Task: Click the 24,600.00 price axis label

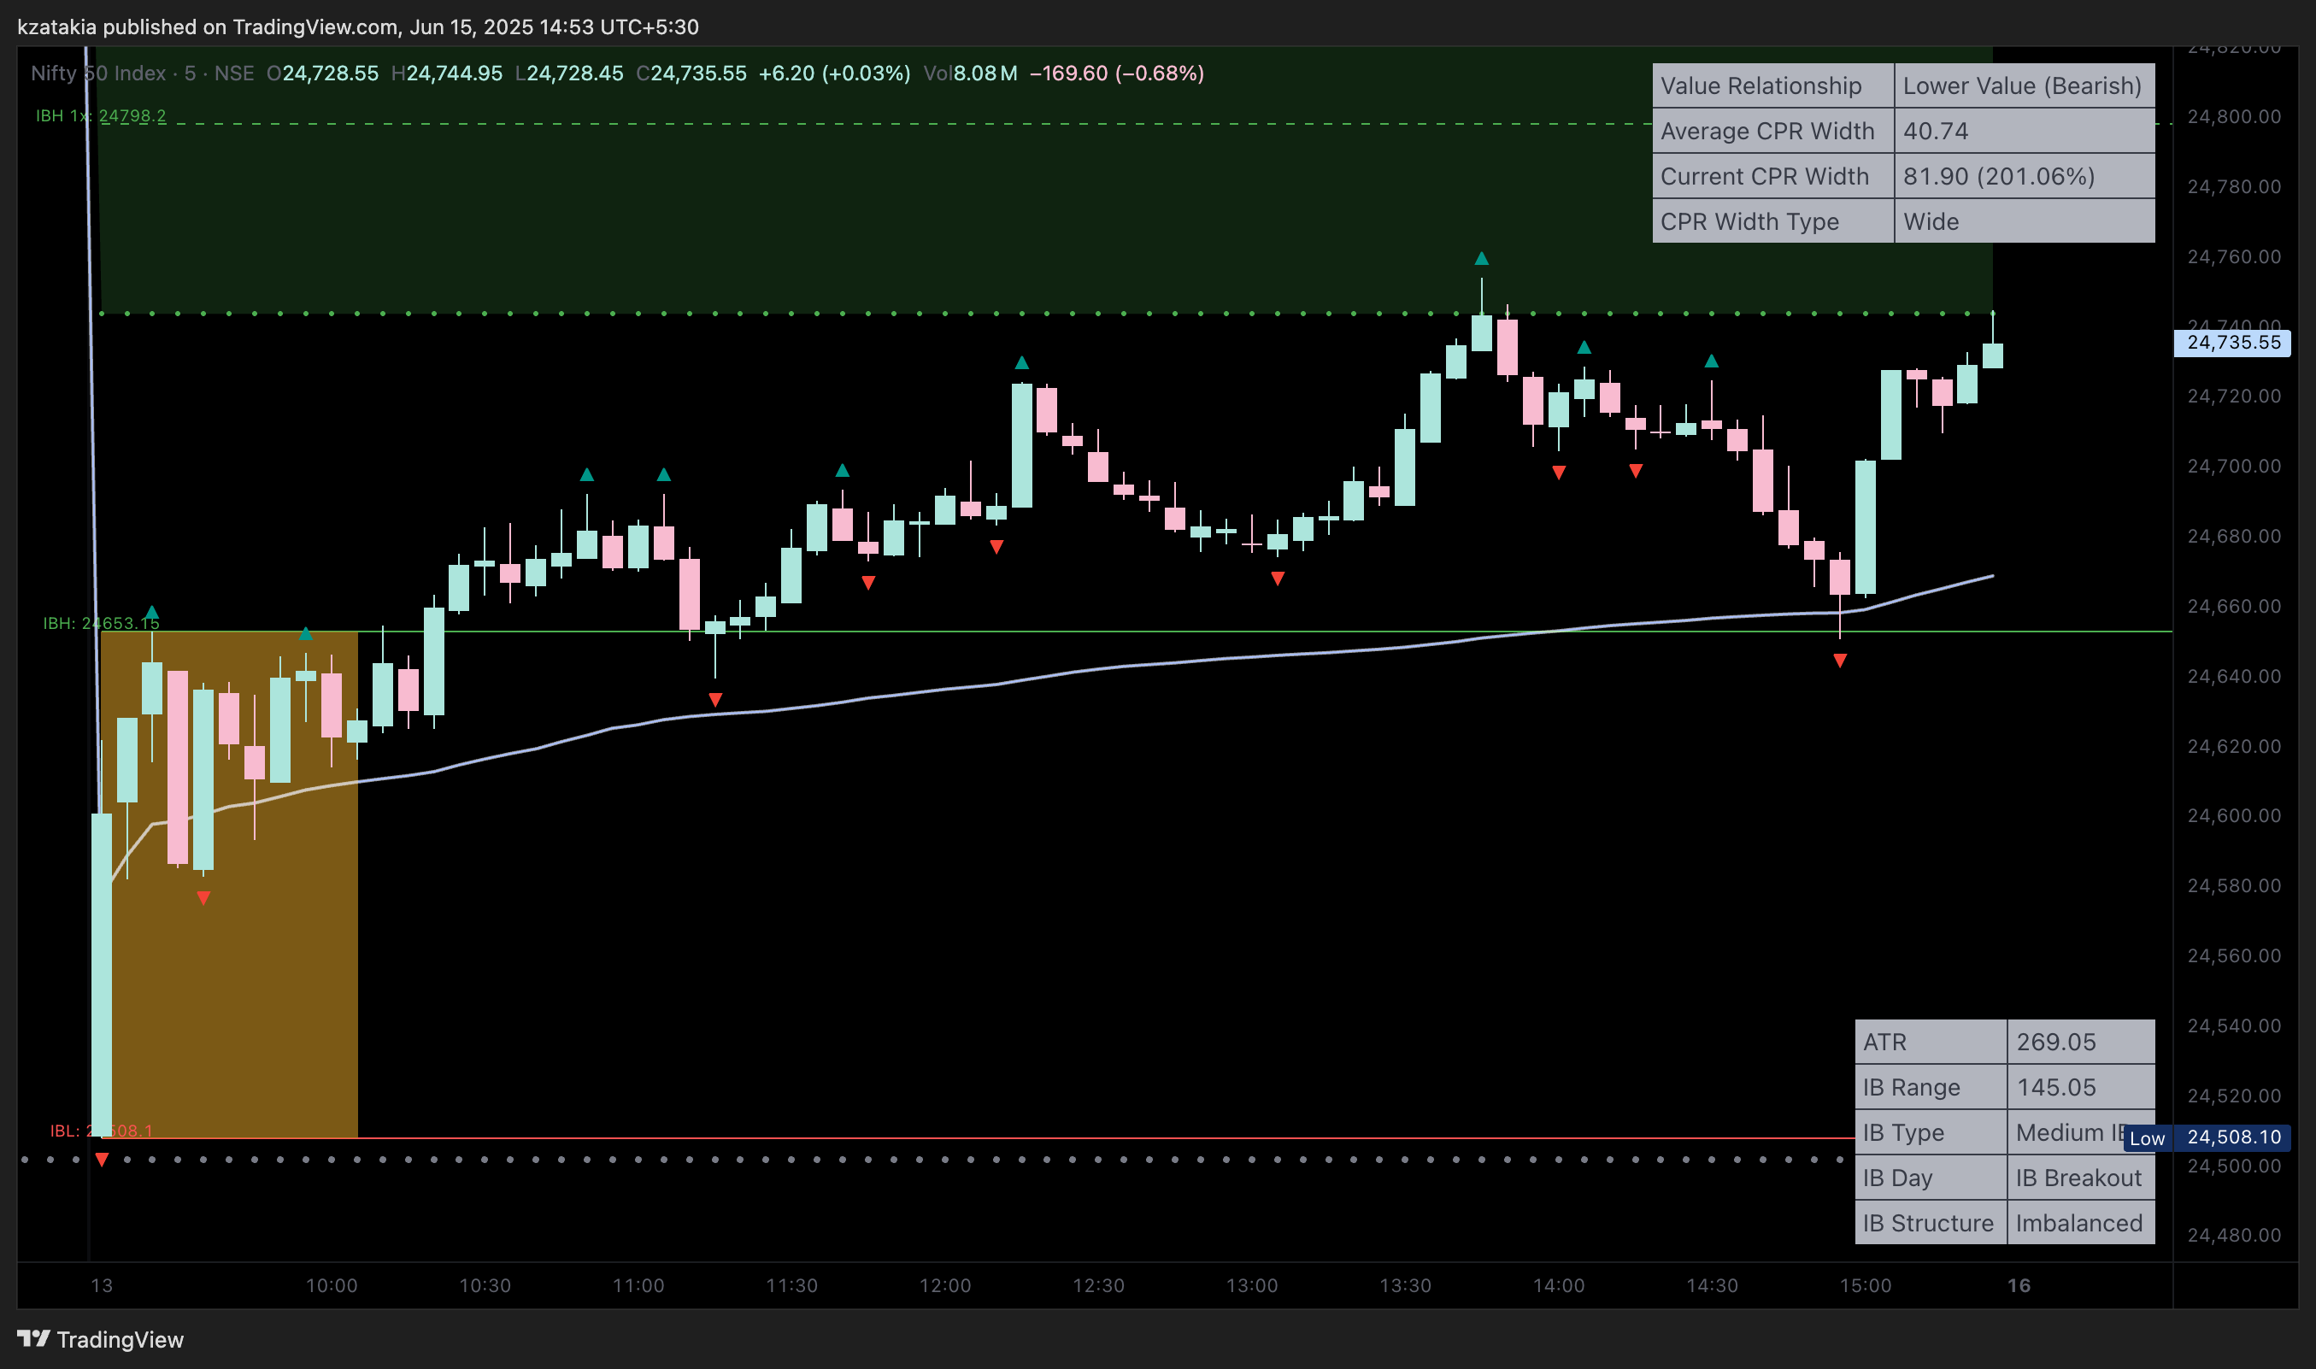Action: click(2234, 815)
